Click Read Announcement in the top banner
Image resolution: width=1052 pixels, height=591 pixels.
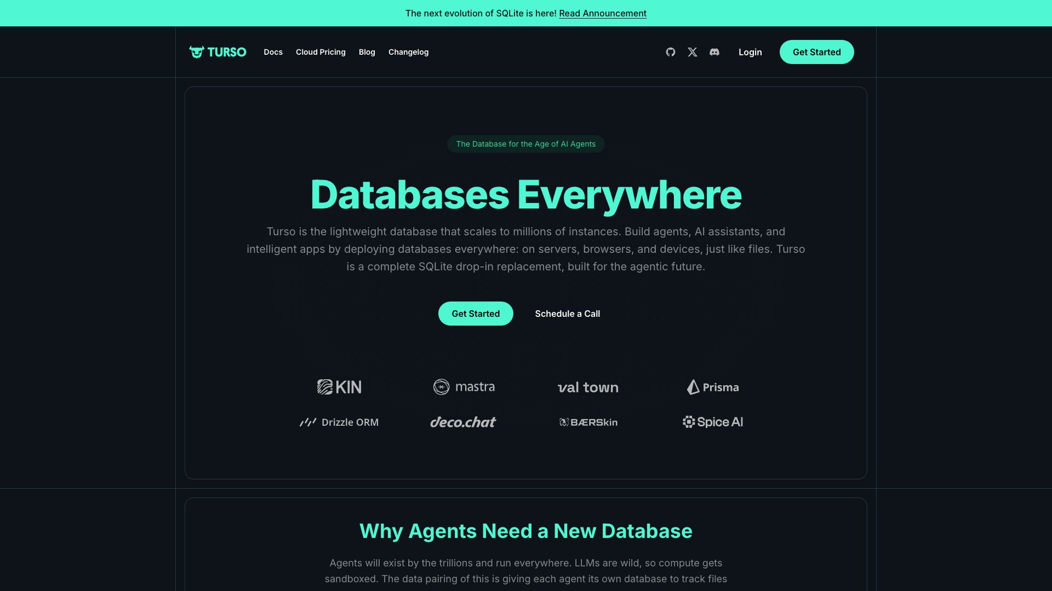pyautogui.click(x=603, y=13)
